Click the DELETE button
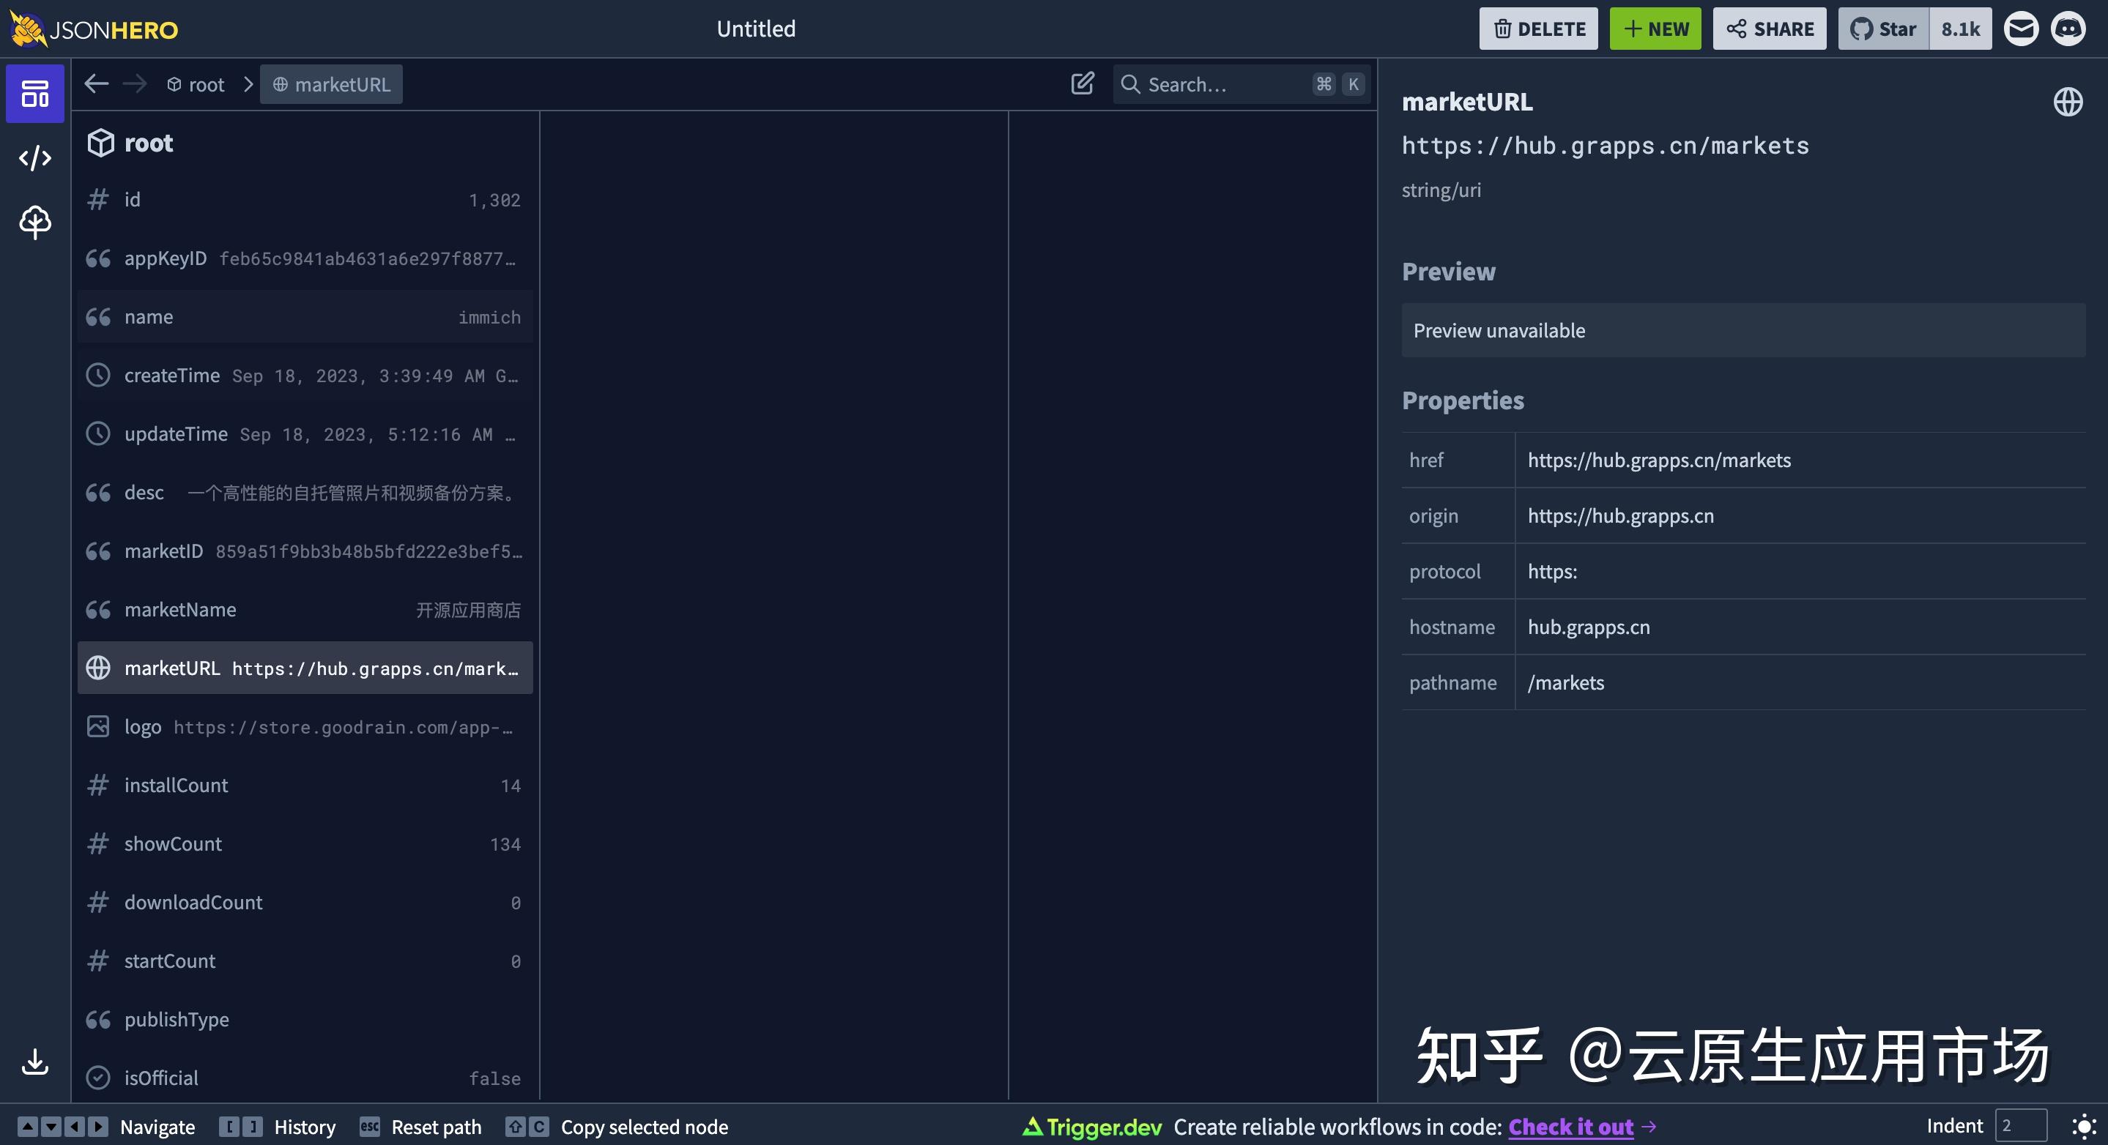This screenshot has width=2108, height=1145. [1537, 28]
